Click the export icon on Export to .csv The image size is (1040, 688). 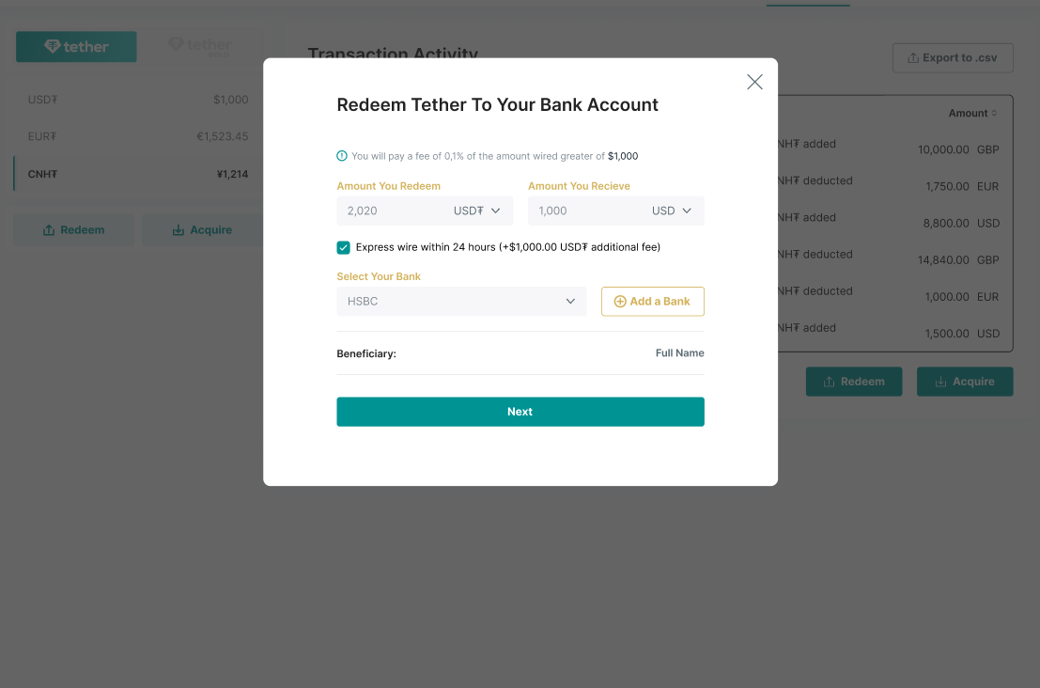click(x=911, y=57)
